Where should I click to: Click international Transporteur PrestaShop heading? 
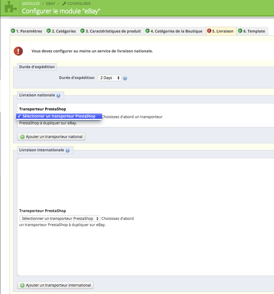[42, 211]
